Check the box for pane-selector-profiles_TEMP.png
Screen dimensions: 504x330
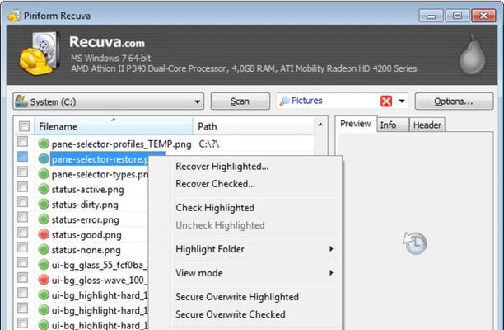click(22, 141)
